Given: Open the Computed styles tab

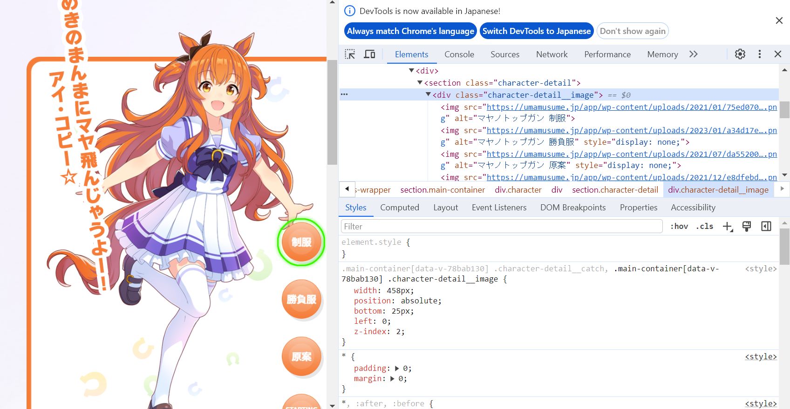Looking at the screenshot, I should 399,208.
